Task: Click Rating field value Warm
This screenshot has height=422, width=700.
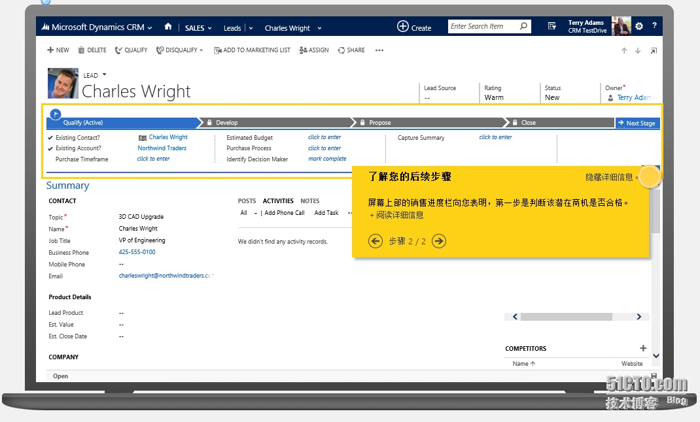Action: tap(494, 97)
